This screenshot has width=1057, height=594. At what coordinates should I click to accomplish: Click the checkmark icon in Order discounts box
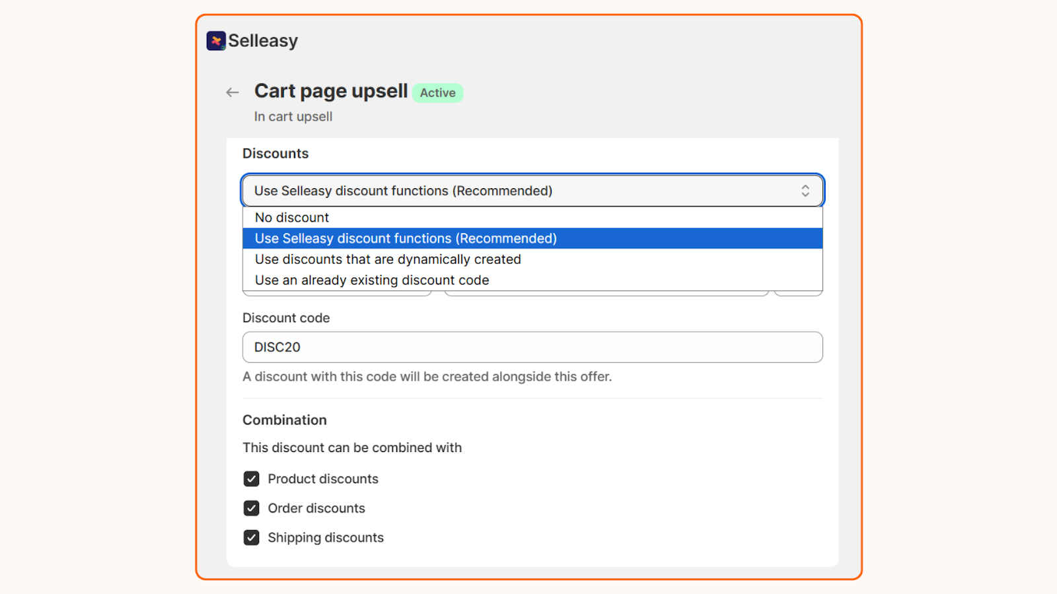pyautogui.click(x=251, y=508)
